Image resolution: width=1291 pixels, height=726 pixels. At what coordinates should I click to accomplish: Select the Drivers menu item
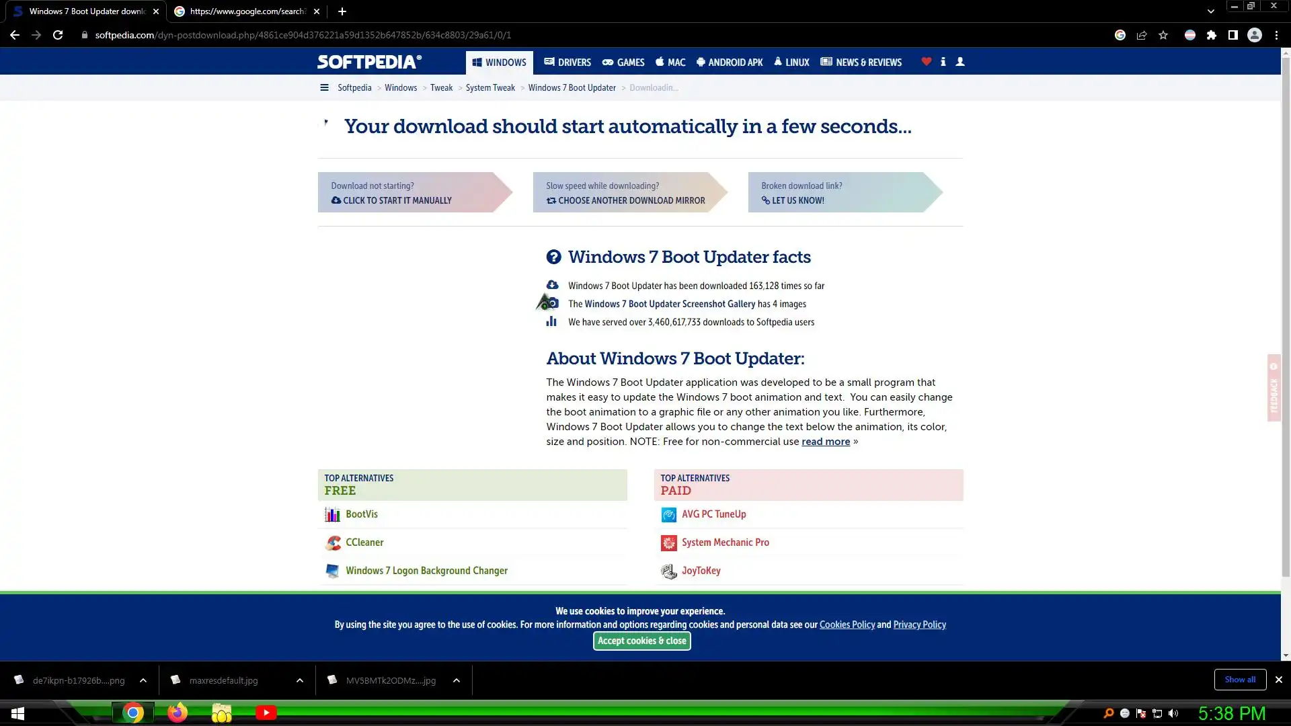(x=568, y=63)
